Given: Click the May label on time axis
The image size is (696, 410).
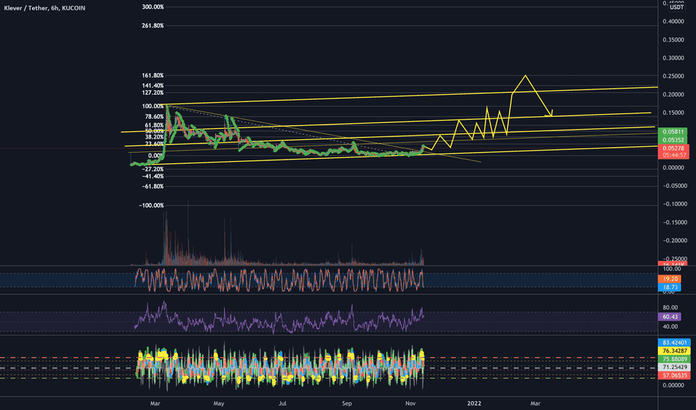Looking at the screenshot, I should coord(219,403).
